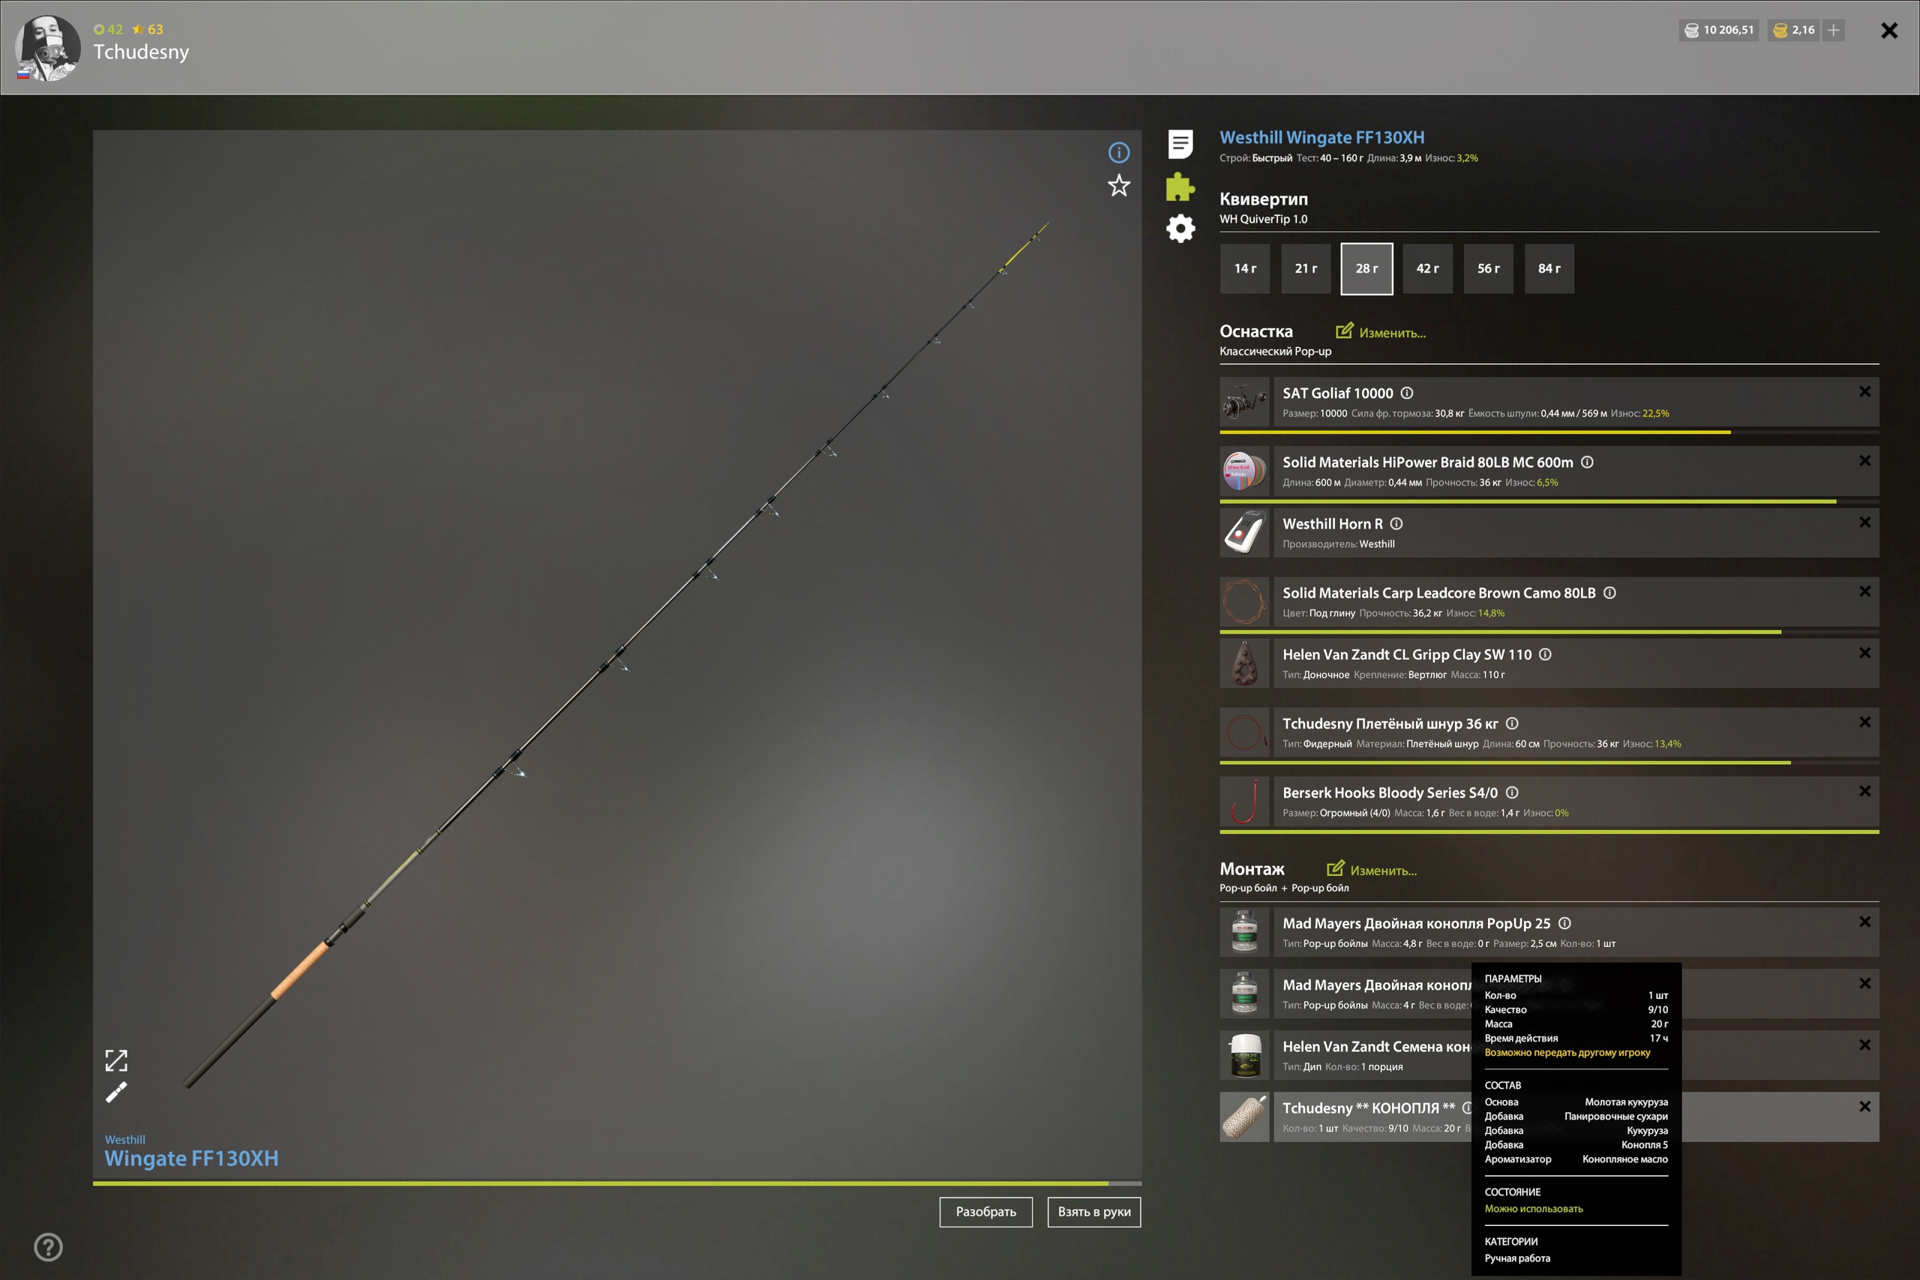Click the Разобрать button
Screen dimensions: 1920x1280
coord(986,1213)
